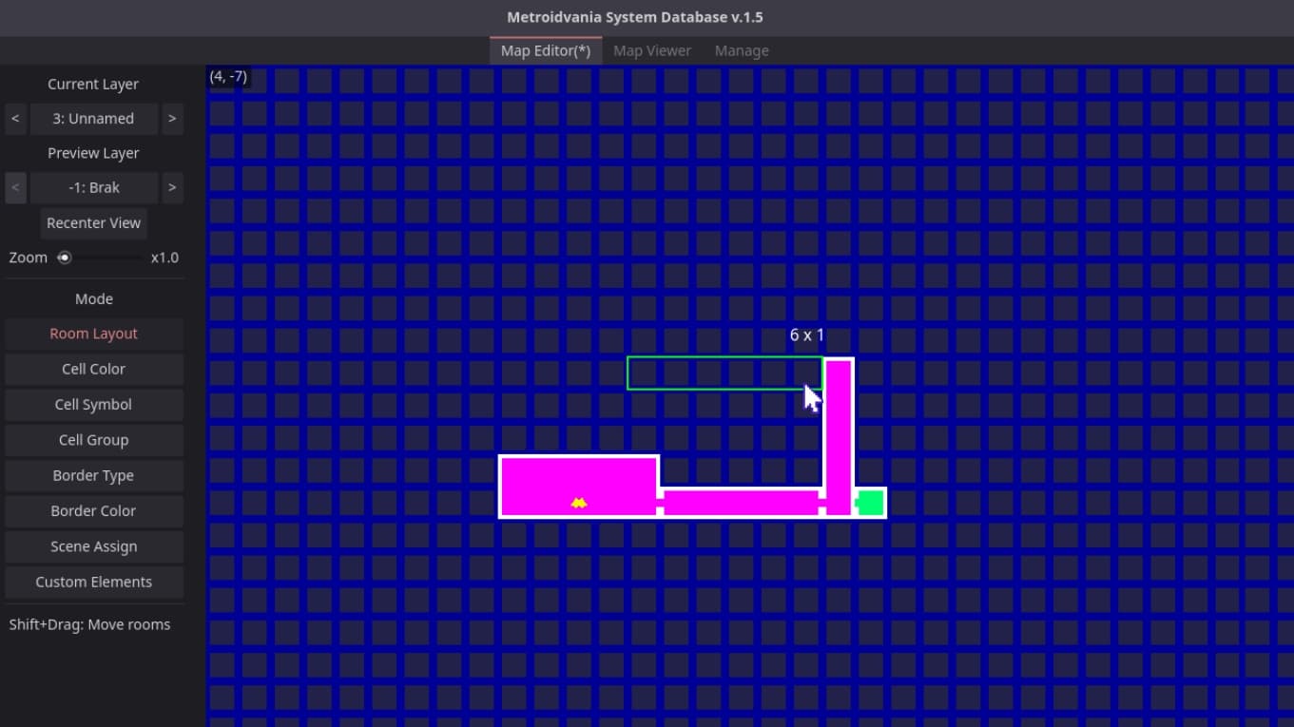The height and width of the screenshot is (727, 1294).
Task: Select the Custom Elements mode
Action: tap(93, 582)
